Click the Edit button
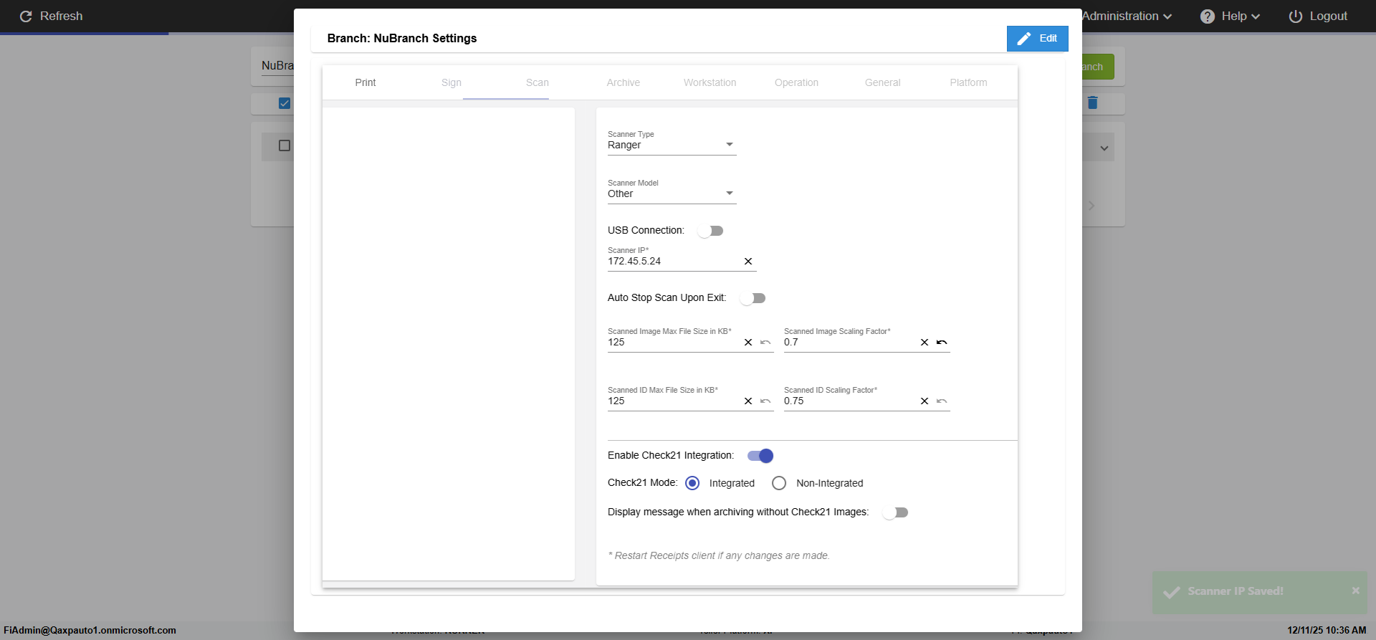 [1037, 39]
